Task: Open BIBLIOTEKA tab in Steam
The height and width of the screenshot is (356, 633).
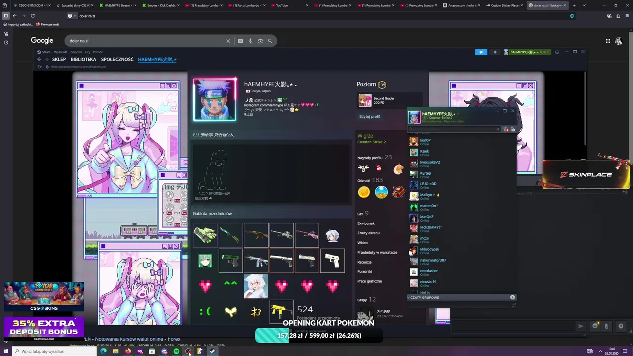Action: point(83,59)
